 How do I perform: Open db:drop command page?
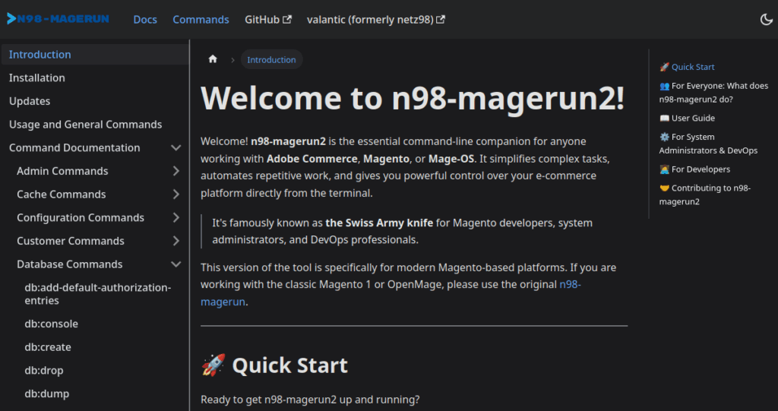pyautogui.click(x=44, y=371)
